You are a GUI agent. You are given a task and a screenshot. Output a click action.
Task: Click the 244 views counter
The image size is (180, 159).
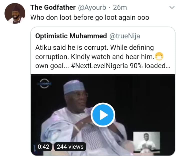pos(70,146)
